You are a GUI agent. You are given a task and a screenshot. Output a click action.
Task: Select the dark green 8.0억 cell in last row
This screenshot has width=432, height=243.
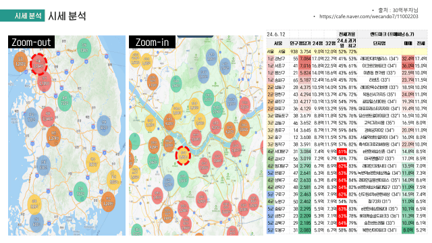408,230
